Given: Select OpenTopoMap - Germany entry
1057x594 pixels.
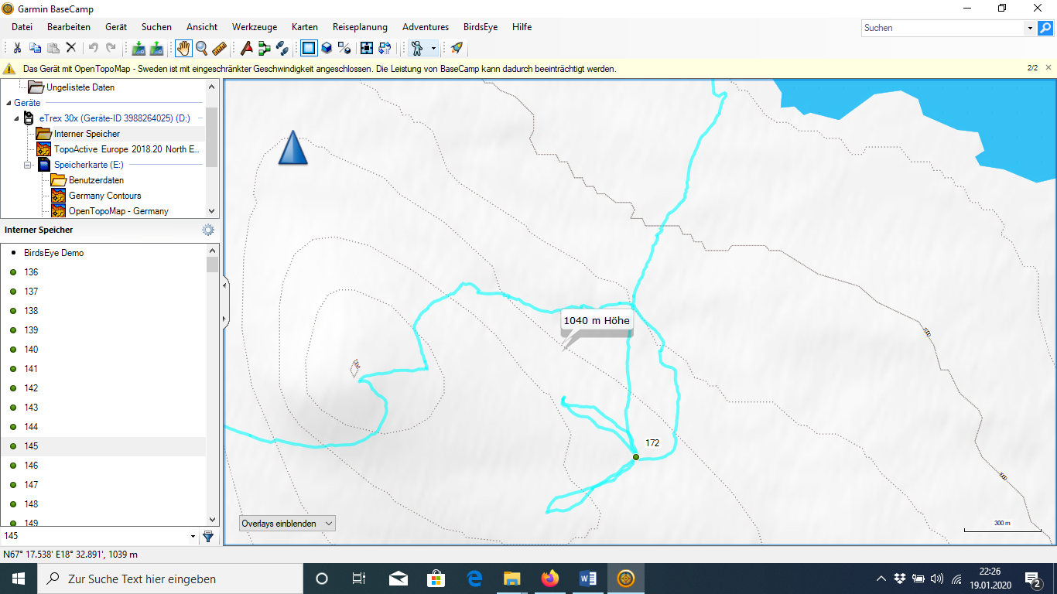Looking at the screenshot, I should [x=118, y=211].
